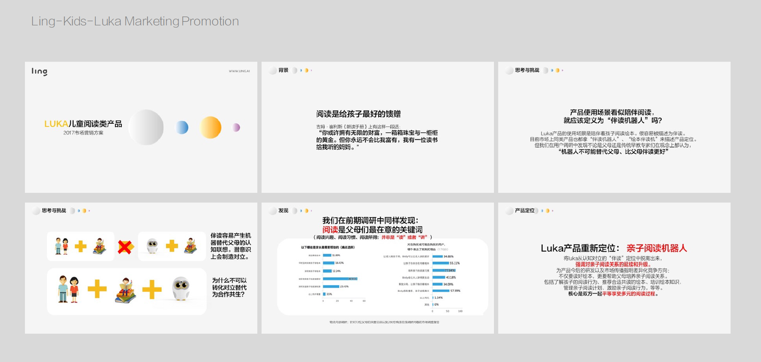761x362 pixels.
Task: Click the 43.18% value in the right chart
Action: [x=451, y=277]
